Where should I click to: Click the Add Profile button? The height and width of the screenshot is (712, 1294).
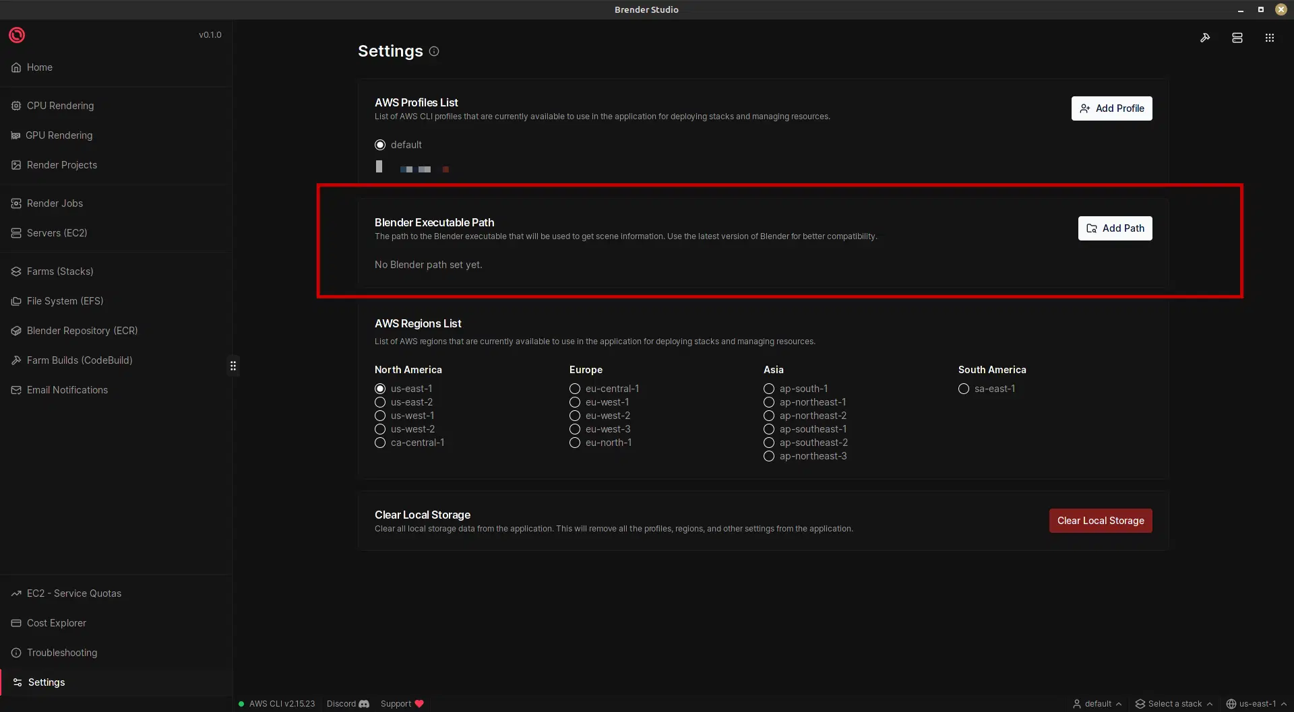click(1111, 108)
